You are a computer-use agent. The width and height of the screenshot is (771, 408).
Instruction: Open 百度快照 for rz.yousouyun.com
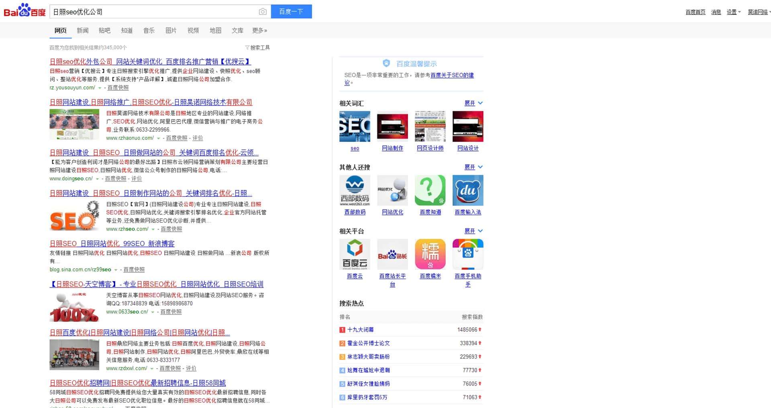point(118,88)
